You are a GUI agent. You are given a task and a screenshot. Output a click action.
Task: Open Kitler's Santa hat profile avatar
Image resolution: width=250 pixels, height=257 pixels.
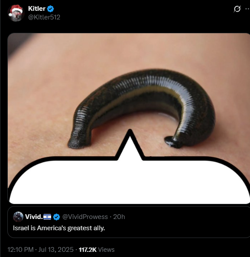16,13
